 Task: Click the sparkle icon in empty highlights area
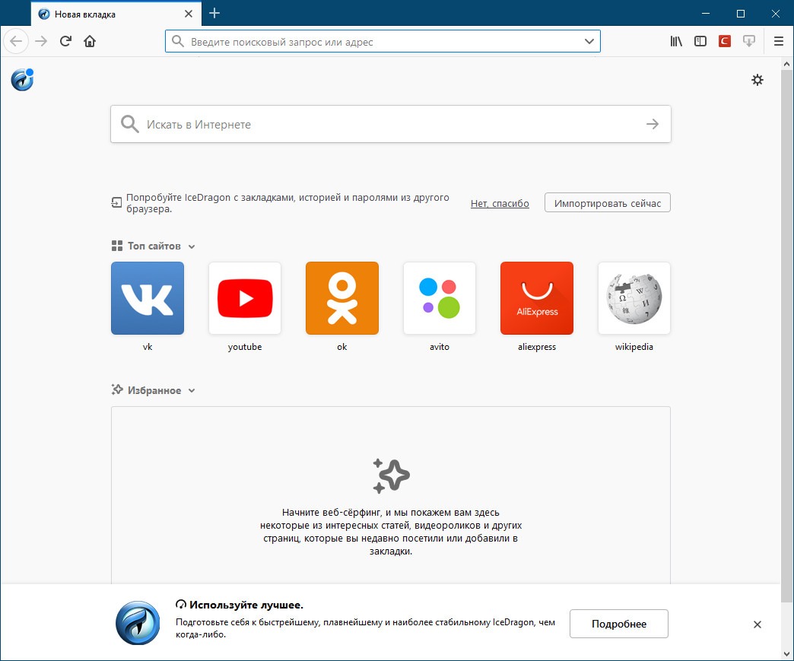(390, 475)
